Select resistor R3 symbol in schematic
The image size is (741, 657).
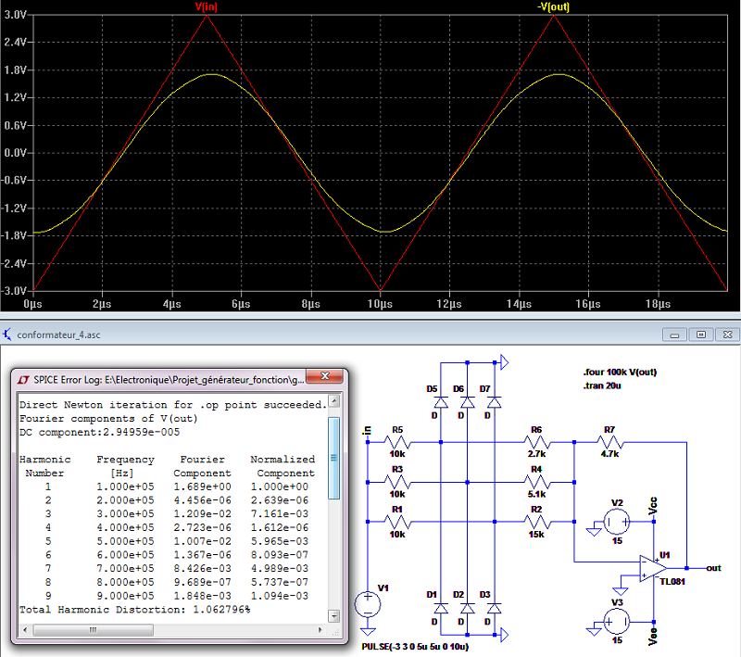coord(397,482)
